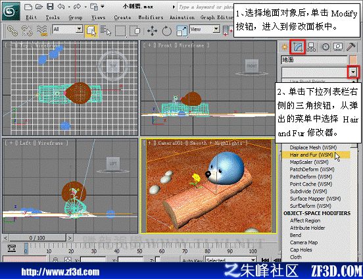Open the Modifiers menu
363x279 pixels.
click(151, 17)
